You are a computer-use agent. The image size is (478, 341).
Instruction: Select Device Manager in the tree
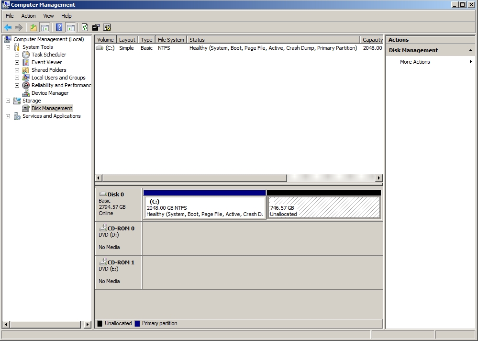pos(50,93)
